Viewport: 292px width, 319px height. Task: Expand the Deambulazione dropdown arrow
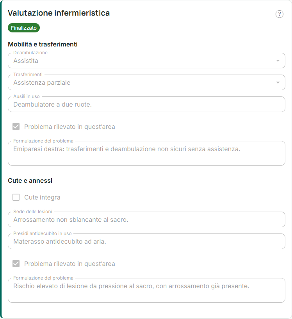(278, 61)
